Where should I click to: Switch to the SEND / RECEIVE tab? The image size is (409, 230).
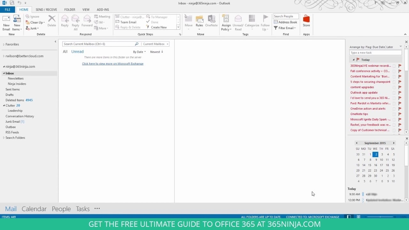coord(46,10)
